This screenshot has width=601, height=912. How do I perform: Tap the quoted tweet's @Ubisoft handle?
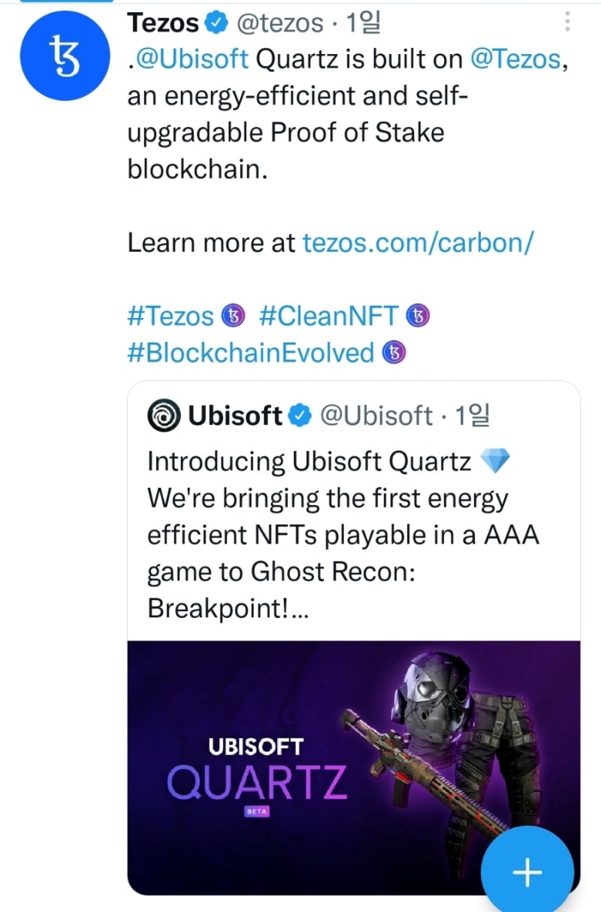pos(376,415)
